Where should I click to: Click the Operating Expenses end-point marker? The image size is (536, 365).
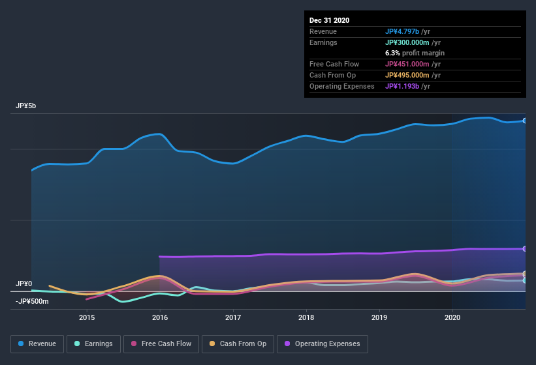[x=525, y=249]
